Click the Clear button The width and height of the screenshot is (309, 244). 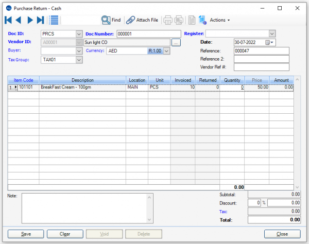(65, 234)
